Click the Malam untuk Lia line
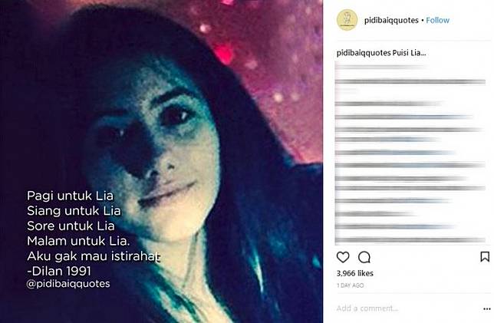The image size is (494, 323). point(78,241)
